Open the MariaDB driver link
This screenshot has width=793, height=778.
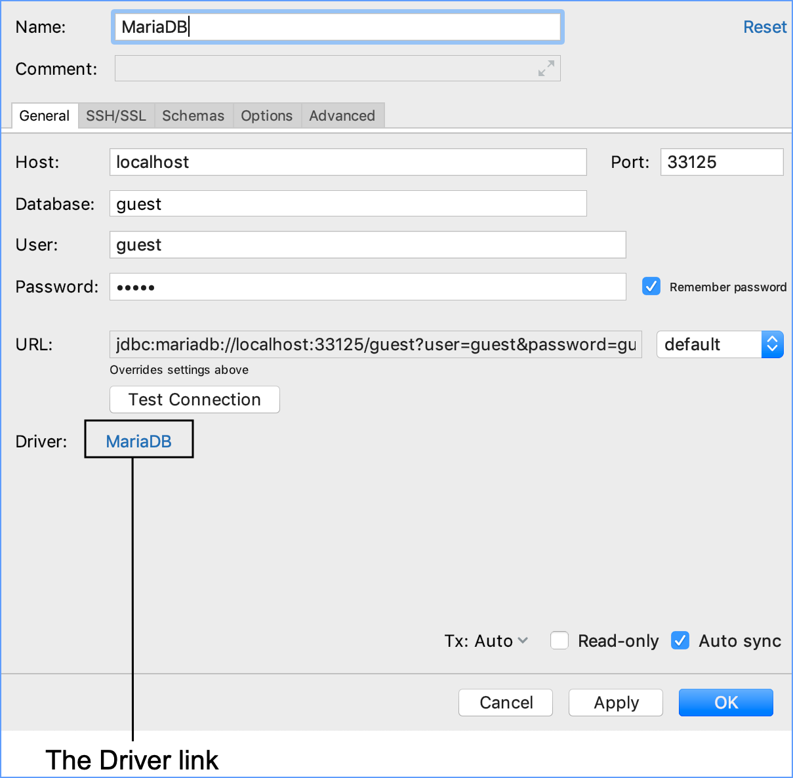click(x=139, y=441)
